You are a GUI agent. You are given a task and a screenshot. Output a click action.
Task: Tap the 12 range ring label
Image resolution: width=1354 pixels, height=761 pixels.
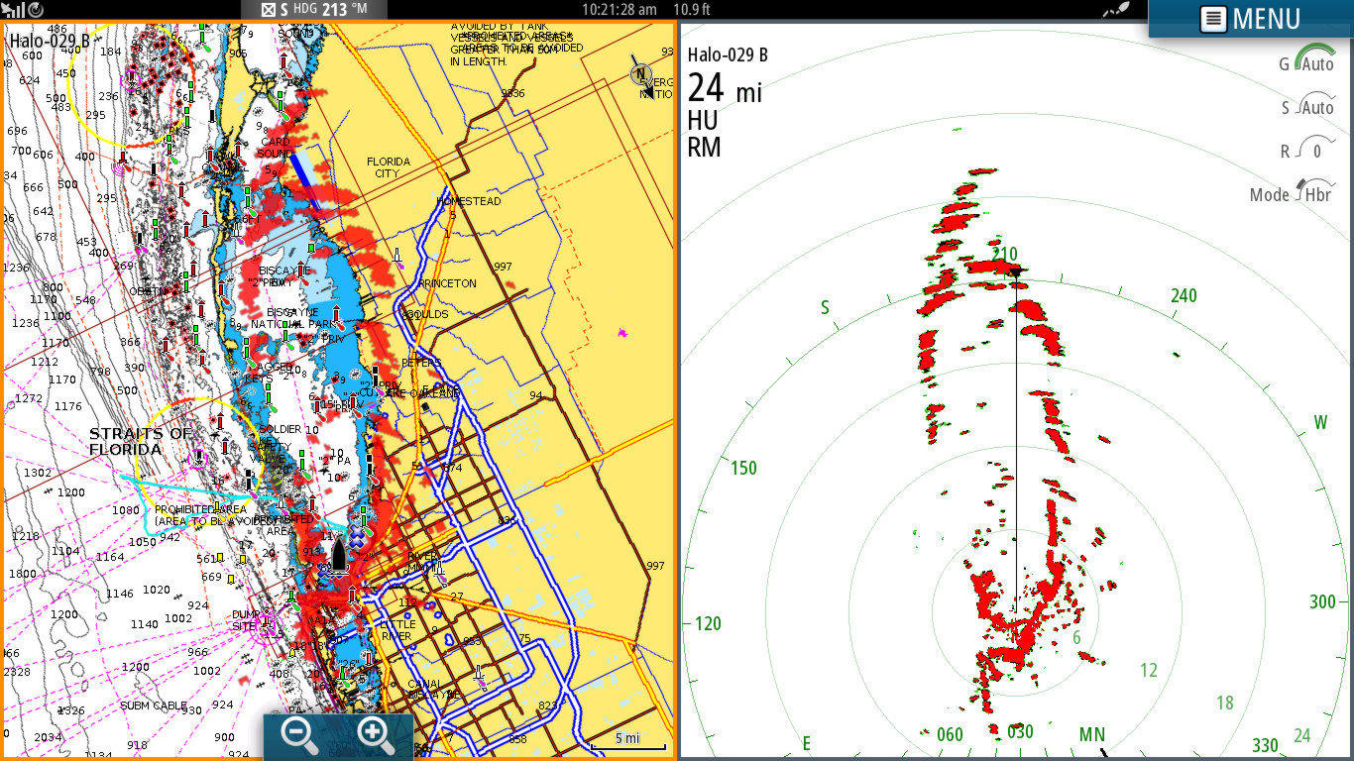coord(1148,671)
